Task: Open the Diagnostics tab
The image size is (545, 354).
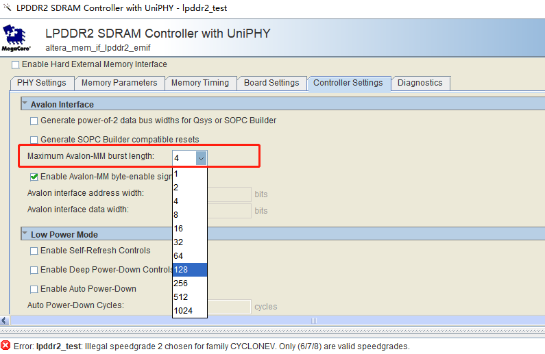Action: (x=420, y=83)
